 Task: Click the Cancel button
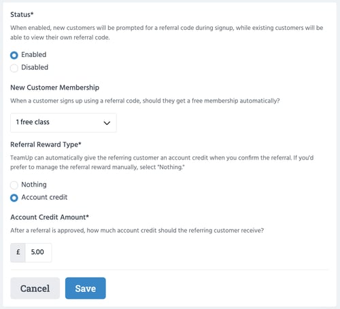pyautogui.click(x=35, y=288)
